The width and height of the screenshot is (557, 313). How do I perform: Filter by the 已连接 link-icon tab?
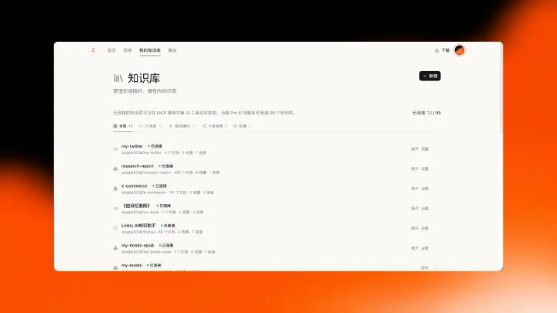tap(151, 126)
